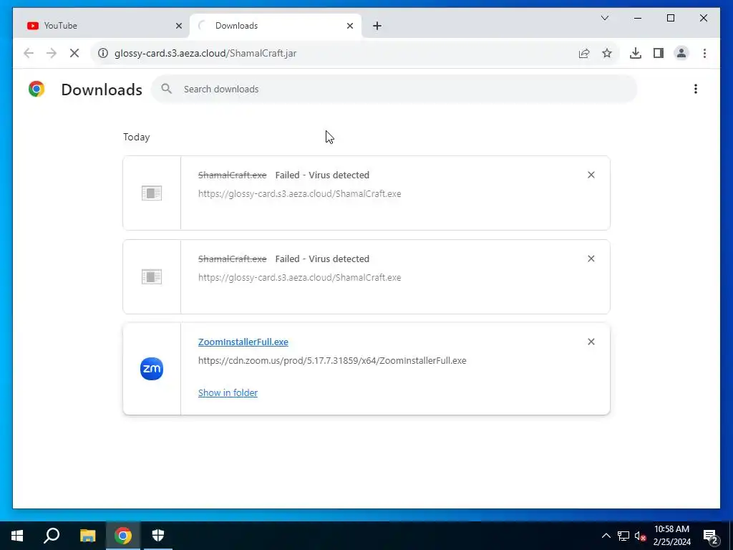
Task: Toggle the side panel
Action: pos(659,53)
